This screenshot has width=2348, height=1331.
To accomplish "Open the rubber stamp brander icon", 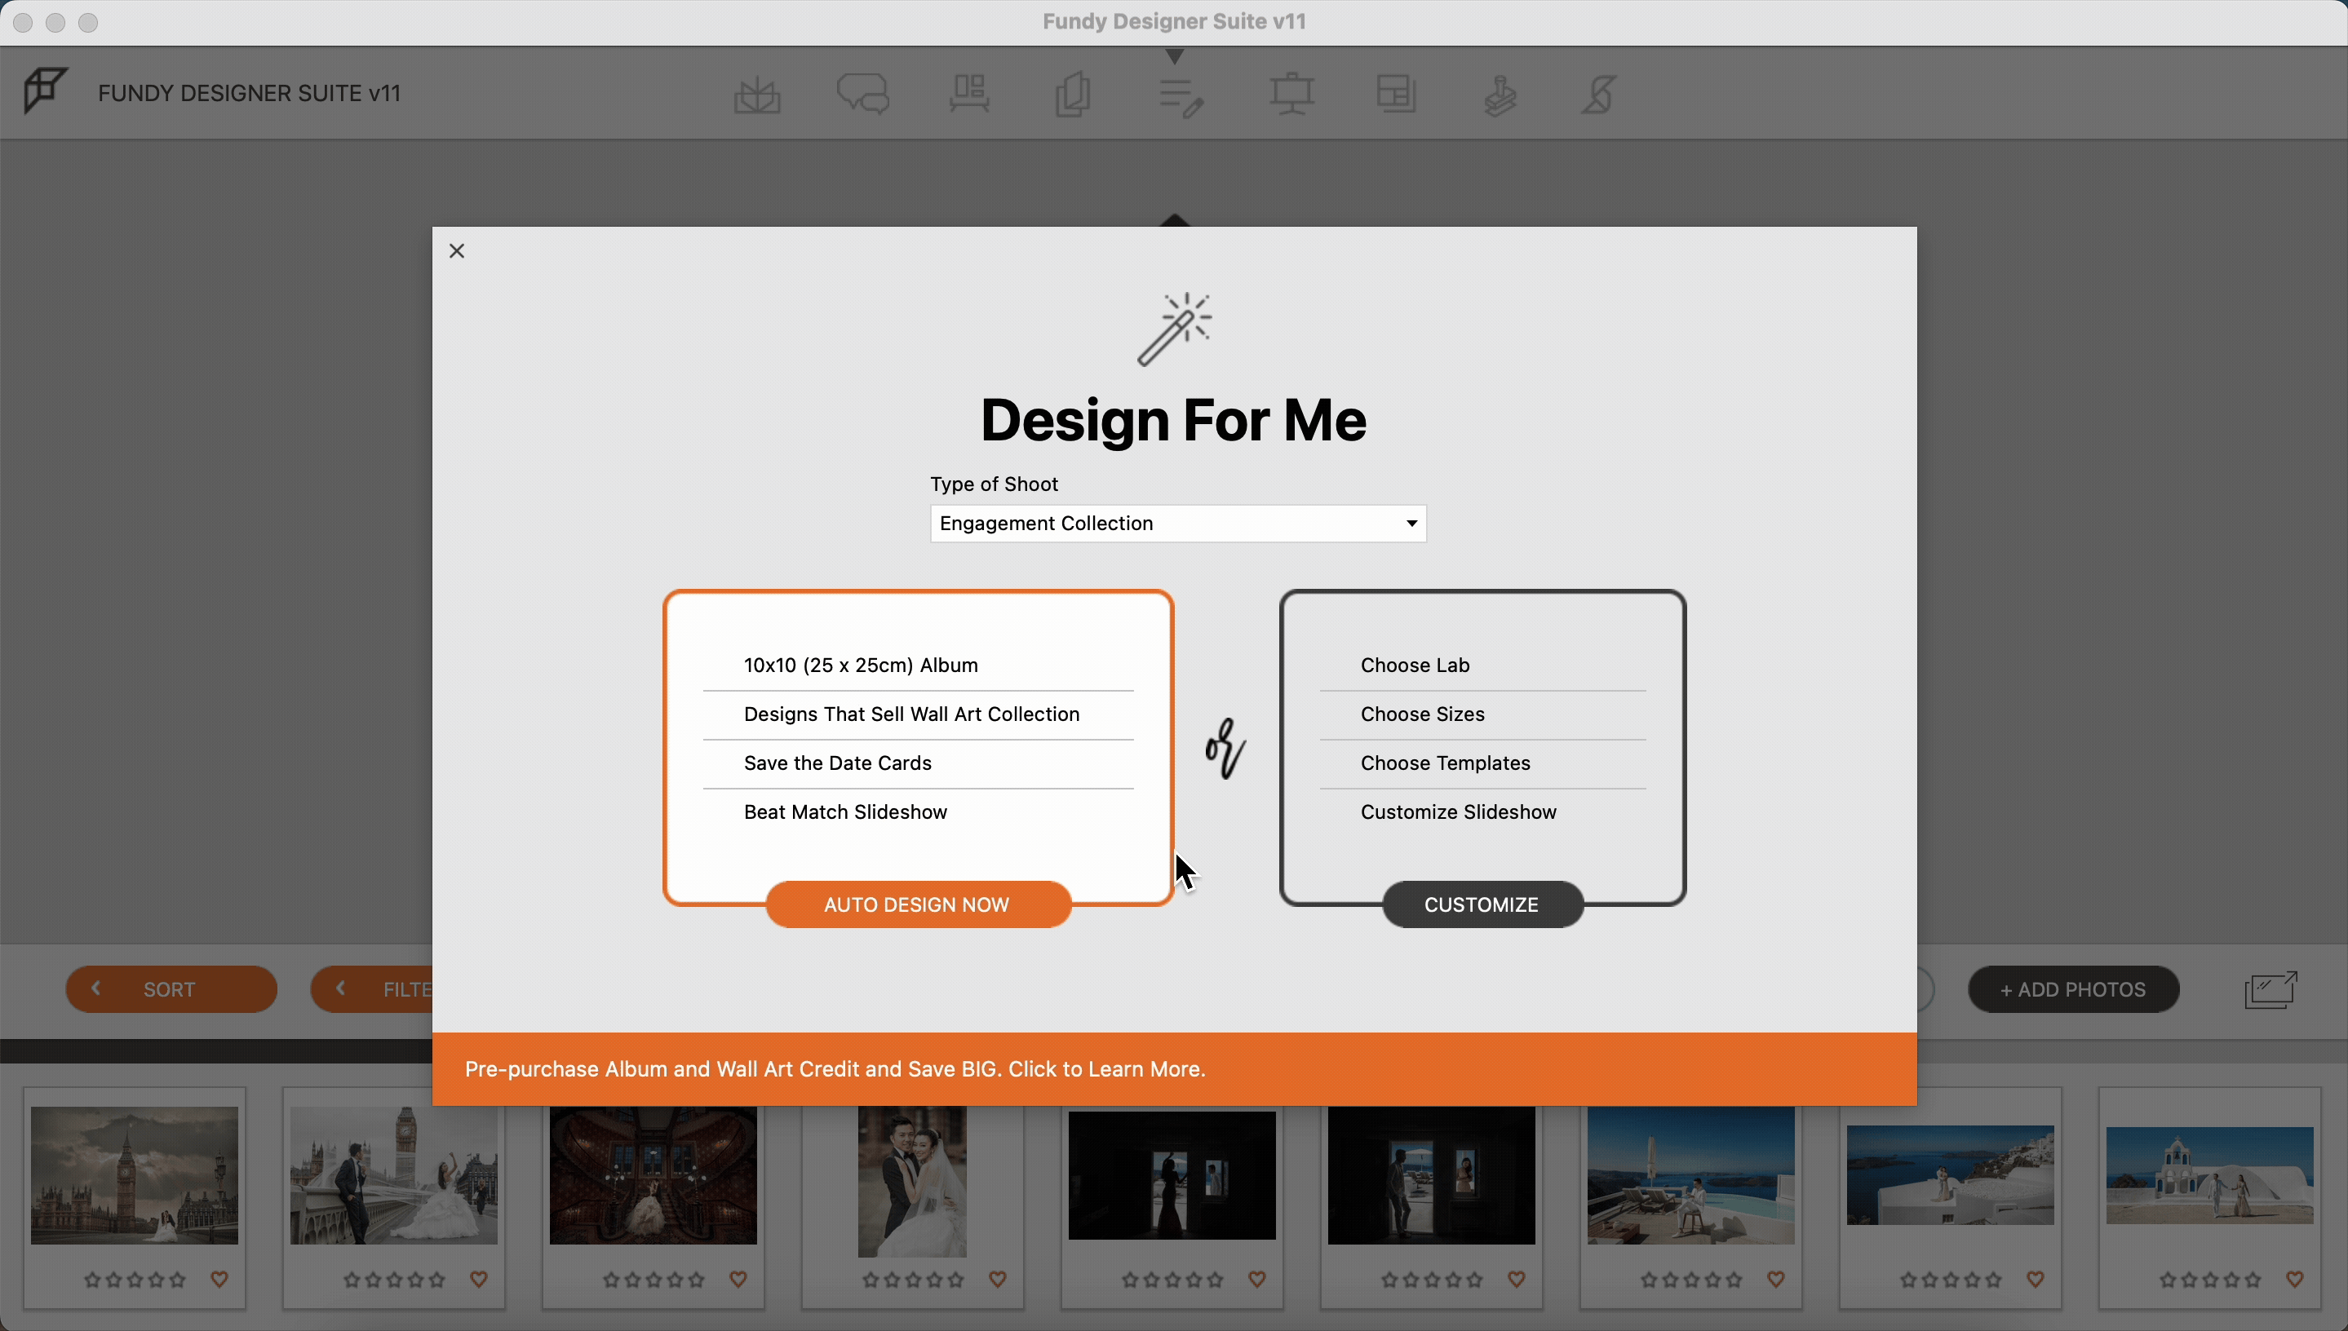I will pos(1500,95).
